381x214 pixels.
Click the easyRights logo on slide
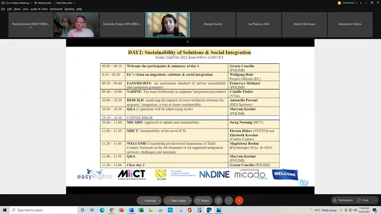click(95, 174)
